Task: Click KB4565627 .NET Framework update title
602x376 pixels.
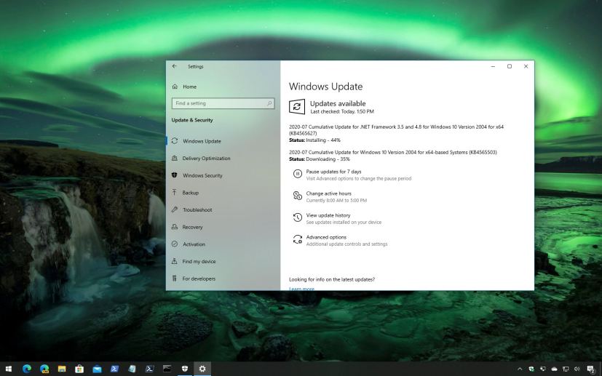Action: [396, 129]
